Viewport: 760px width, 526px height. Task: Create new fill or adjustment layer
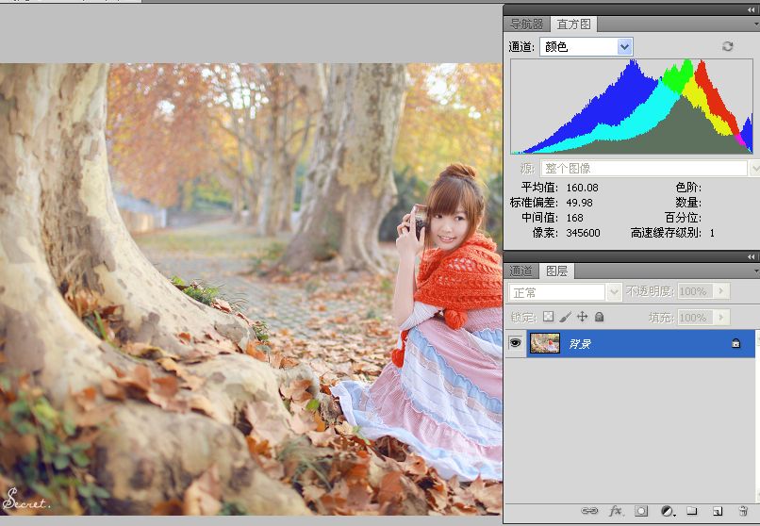point(667,511)
